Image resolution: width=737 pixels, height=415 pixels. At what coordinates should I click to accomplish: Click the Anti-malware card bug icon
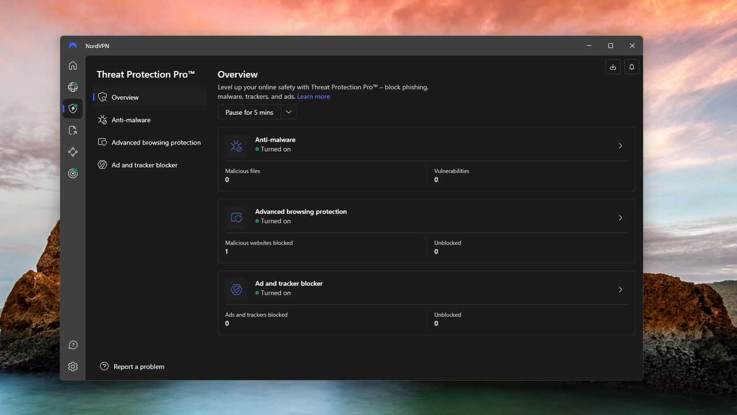[x=236, y=146]
